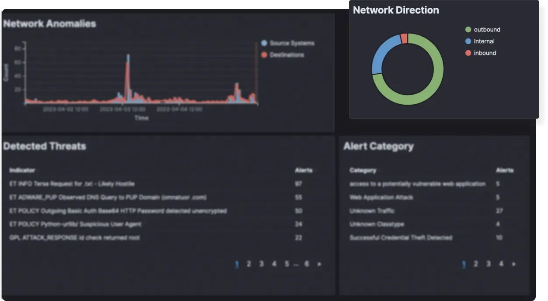Toggle the internal legend entry

pos(484,41)
